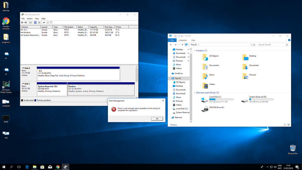Click OK in the Disk Management error dialog

[x=157, y=119]
